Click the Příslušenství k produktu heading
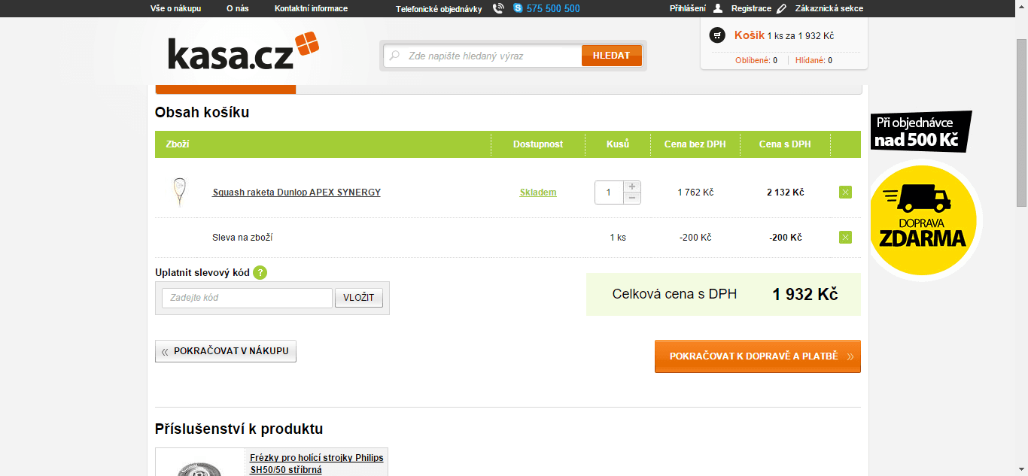The width and height of the screenshot is (1028, 476). (x=239, y=429)
